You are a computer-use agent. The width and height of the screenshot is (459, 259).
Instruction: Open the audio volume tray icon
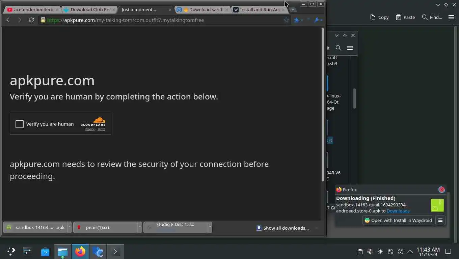370,252
